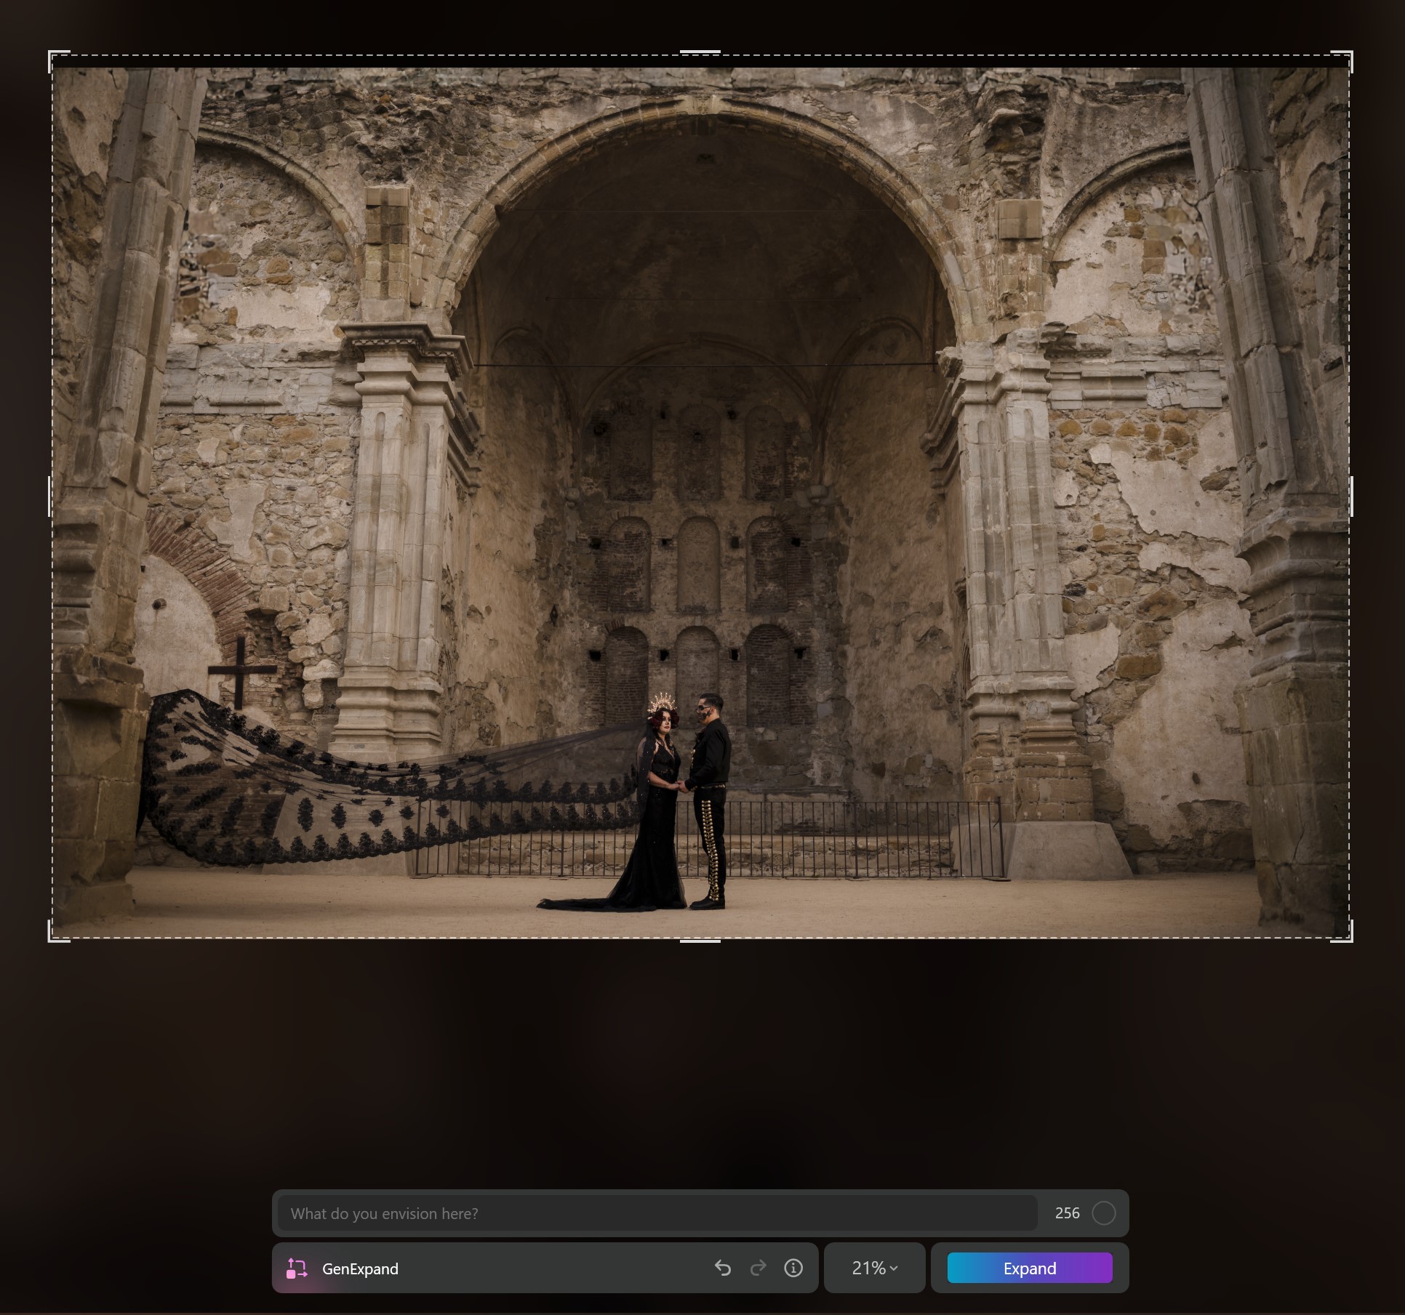
Task: Click the Expand button
Action: [x=1029, y=1268]
